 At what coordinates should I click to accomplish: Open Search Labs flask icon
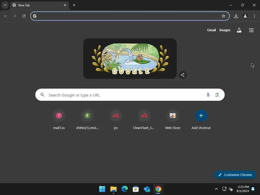click(239, 30)
